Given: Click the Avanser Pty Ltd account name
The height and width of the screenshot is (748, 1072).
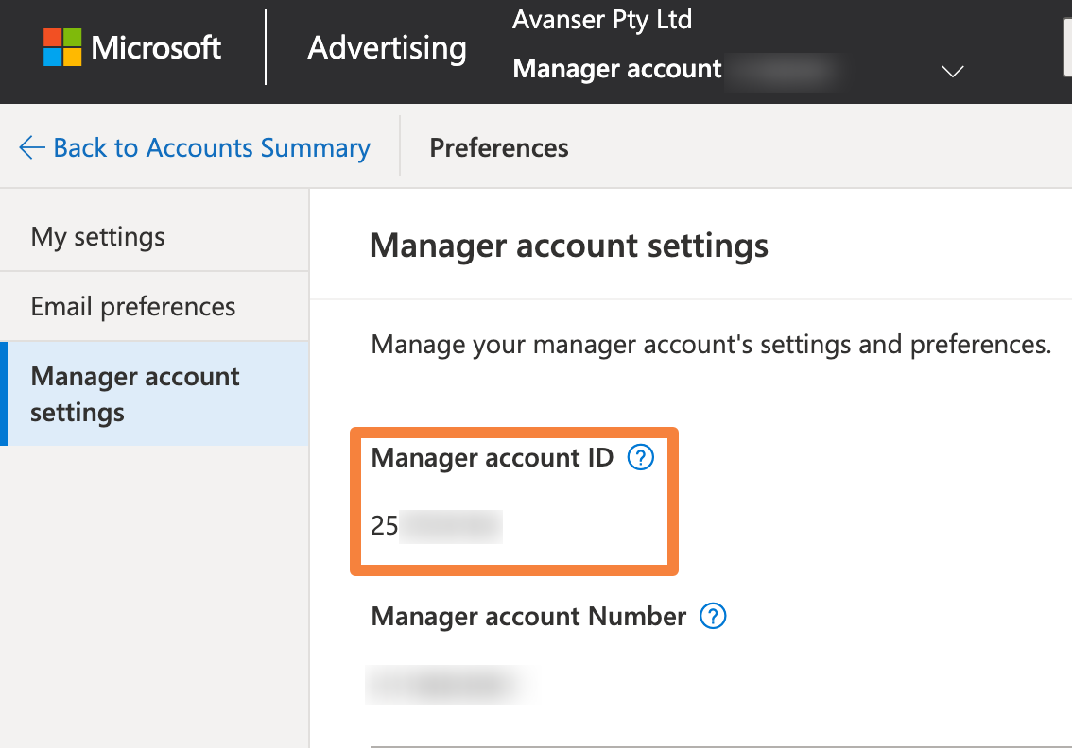Looking at the screenshot, I should (x=602, y=20).
